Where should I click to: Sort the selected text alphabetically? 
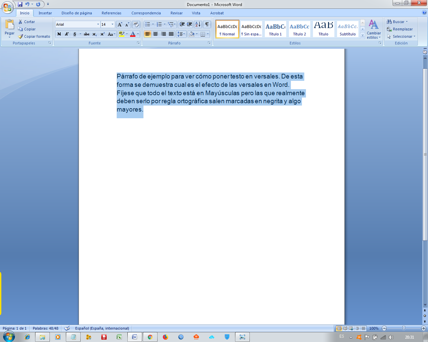click(x=198, y=24)
